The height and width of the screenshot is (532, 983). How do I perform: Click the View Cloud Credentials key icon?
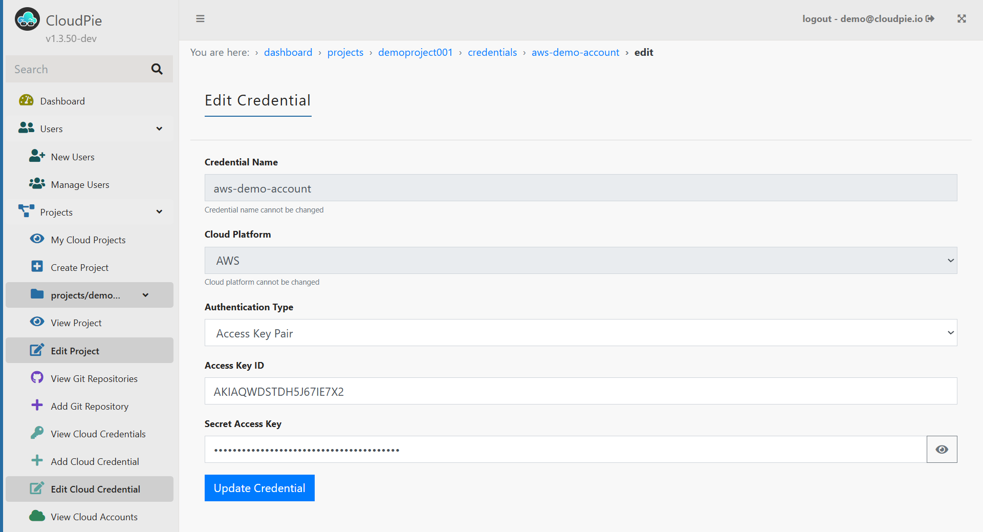click(x=37, y=433)
